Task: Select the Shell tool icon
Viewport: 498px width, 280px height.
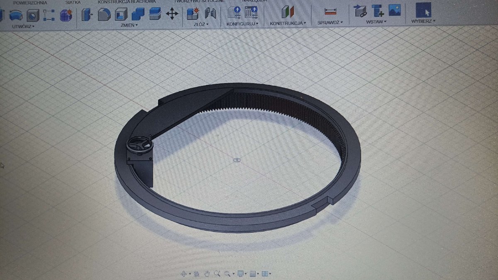Action: point(121,15)
